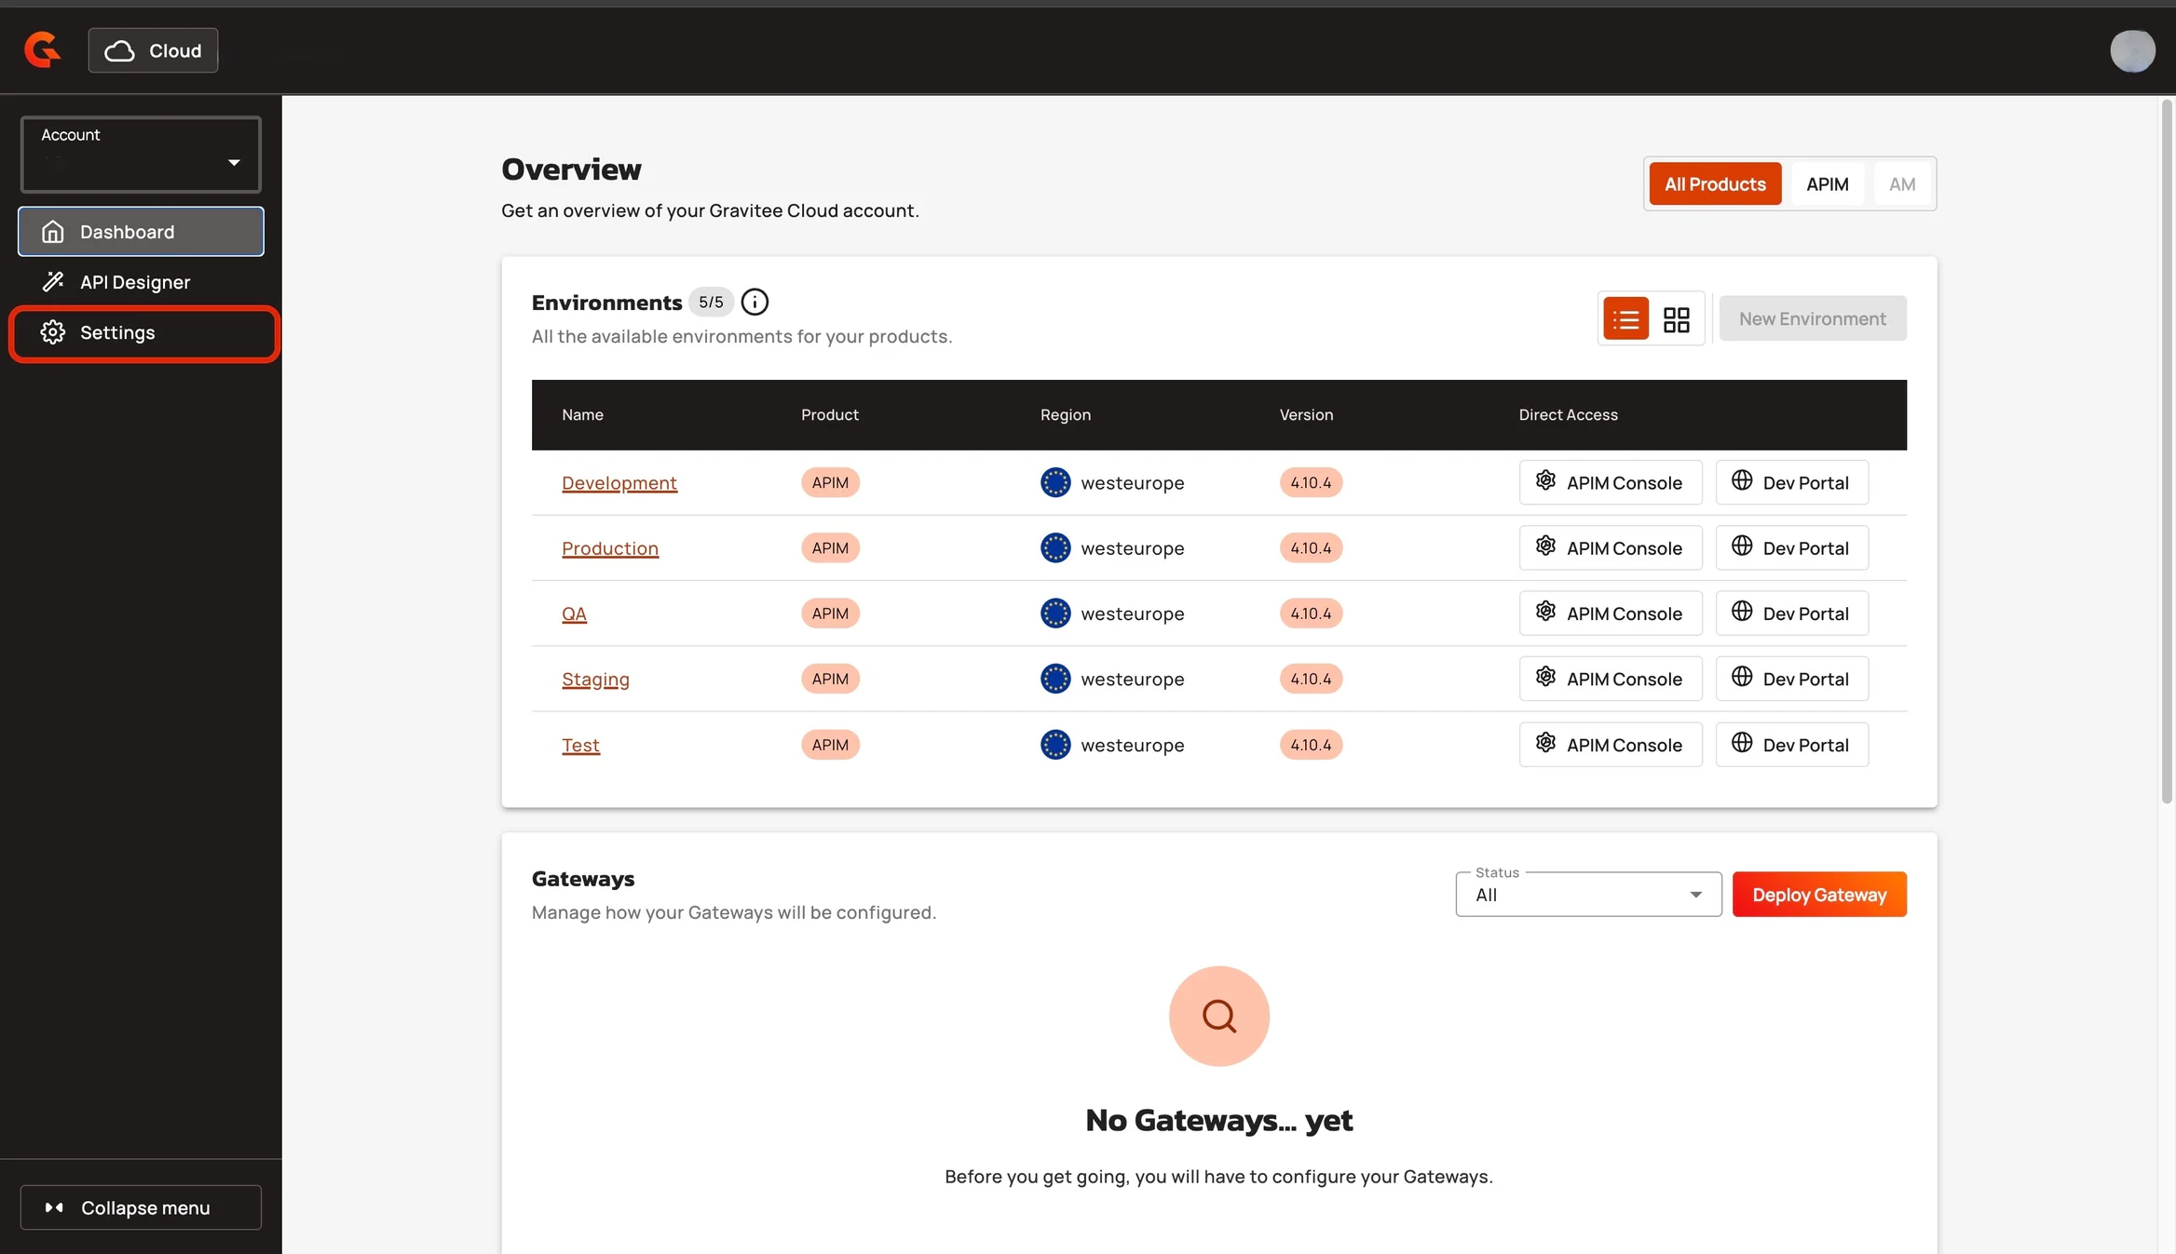Open the Staging environment link
The image size is (2176, 1254).
[595, 680]
